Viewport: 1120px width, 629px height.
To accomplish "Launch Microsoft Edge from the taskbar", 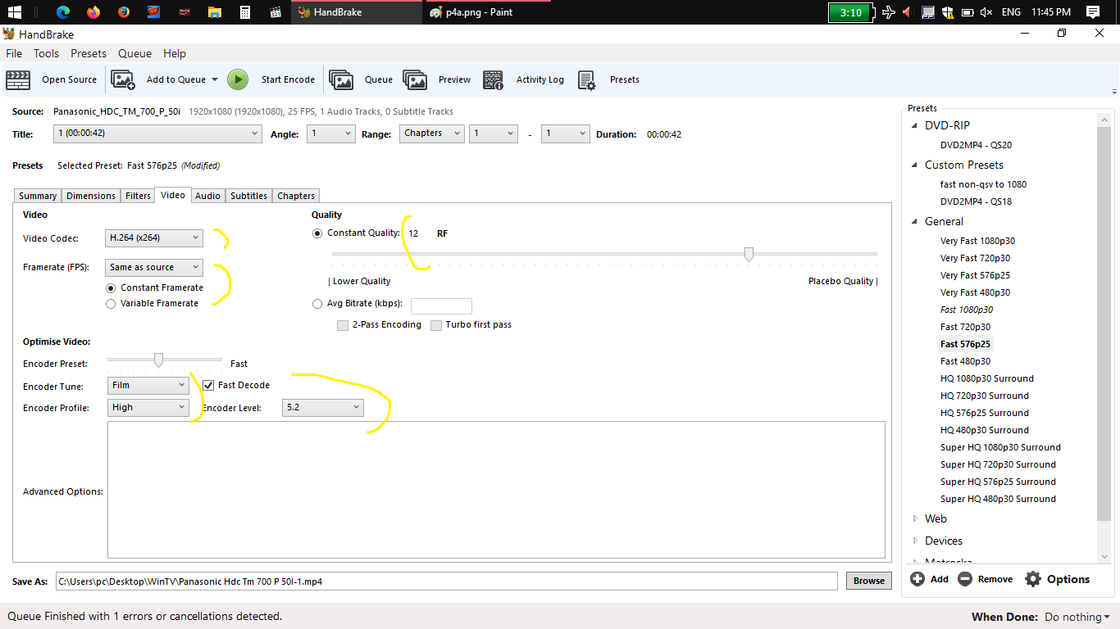I will pyautogui.click(x=63, y=12).
